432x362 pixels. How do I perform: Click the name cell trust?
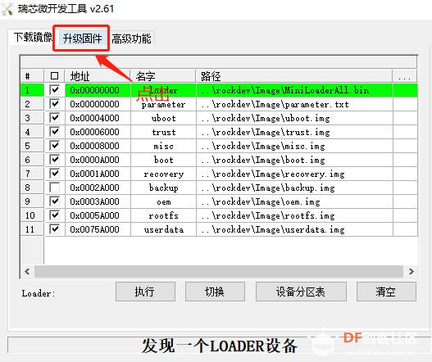(x=164, y=132)
